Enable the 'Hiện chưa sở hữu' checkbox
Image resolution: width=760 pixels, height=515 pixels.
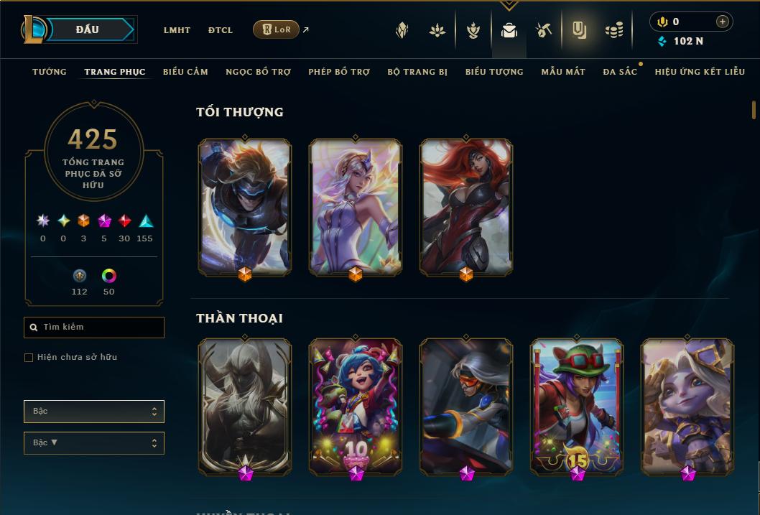29,358
